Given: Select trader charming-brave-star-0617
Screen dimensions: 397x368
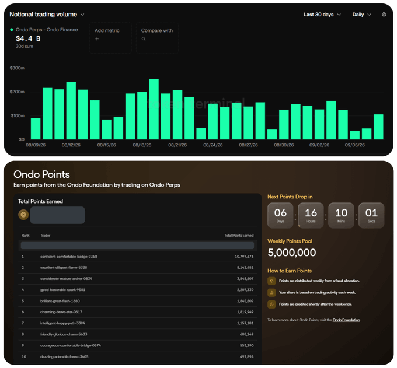Looking at the screenshot, I should pyautogui.click(x=61, y=312).
